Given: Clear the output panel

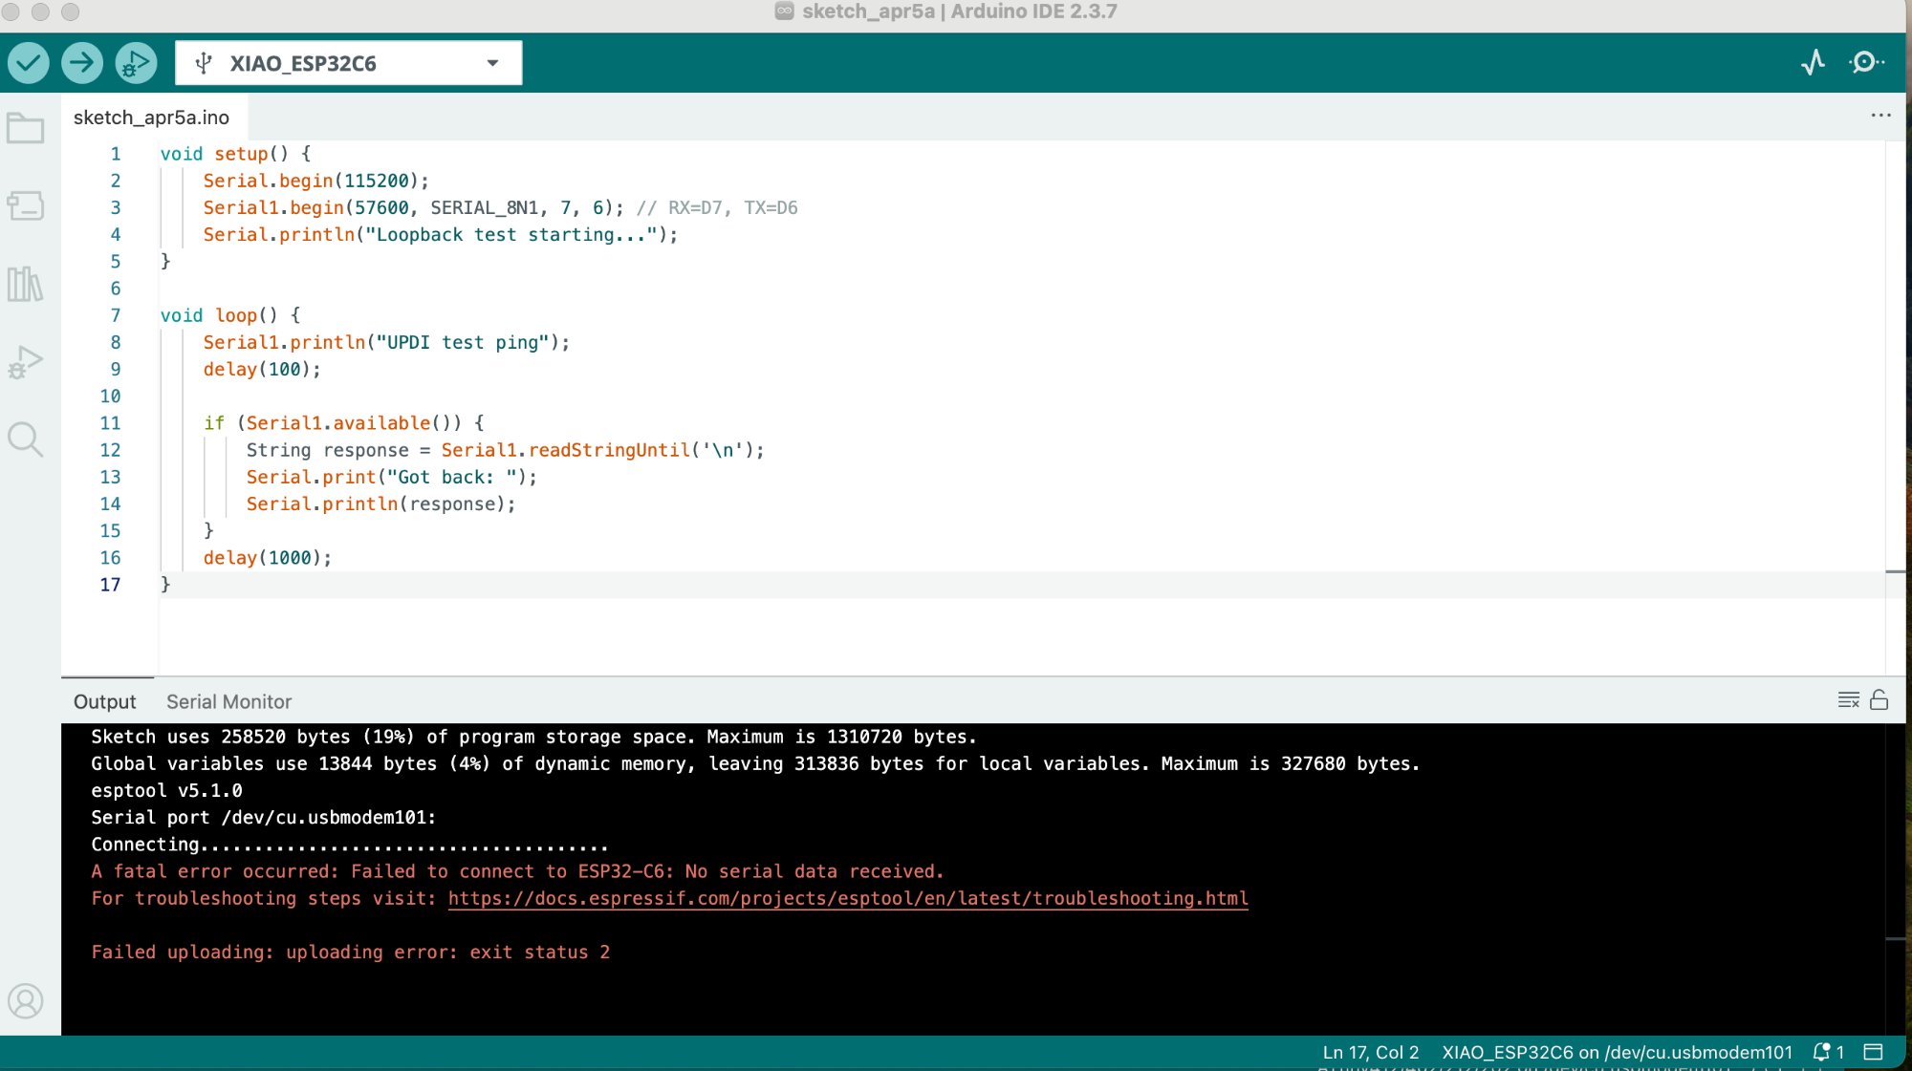Looking at the screenshot, I should point(1848,700).
